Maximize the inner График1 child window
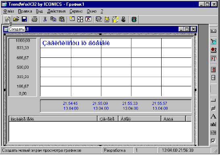This screenshot has width=220, height=155. pos(187,29)
